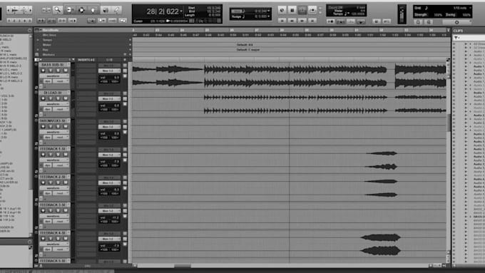Select the Grabber hand tool
The width and height of the screenshot is (485, 273).
pyautogui.click(x=93, y=10)
